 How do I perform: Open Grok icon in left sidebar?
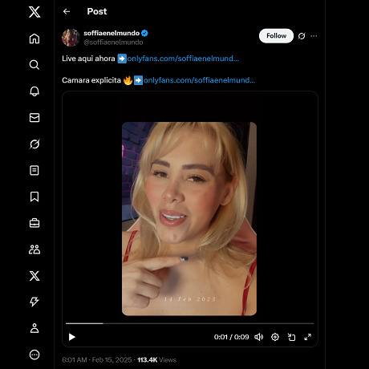coord(34,144)
